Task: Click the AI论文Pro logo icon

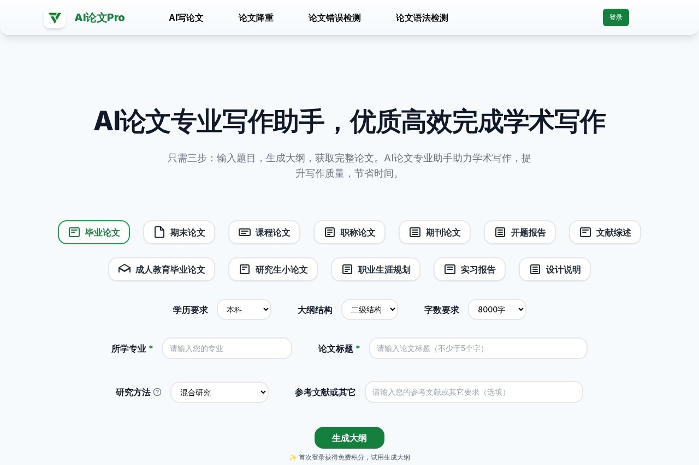Action: coord(55,17)
